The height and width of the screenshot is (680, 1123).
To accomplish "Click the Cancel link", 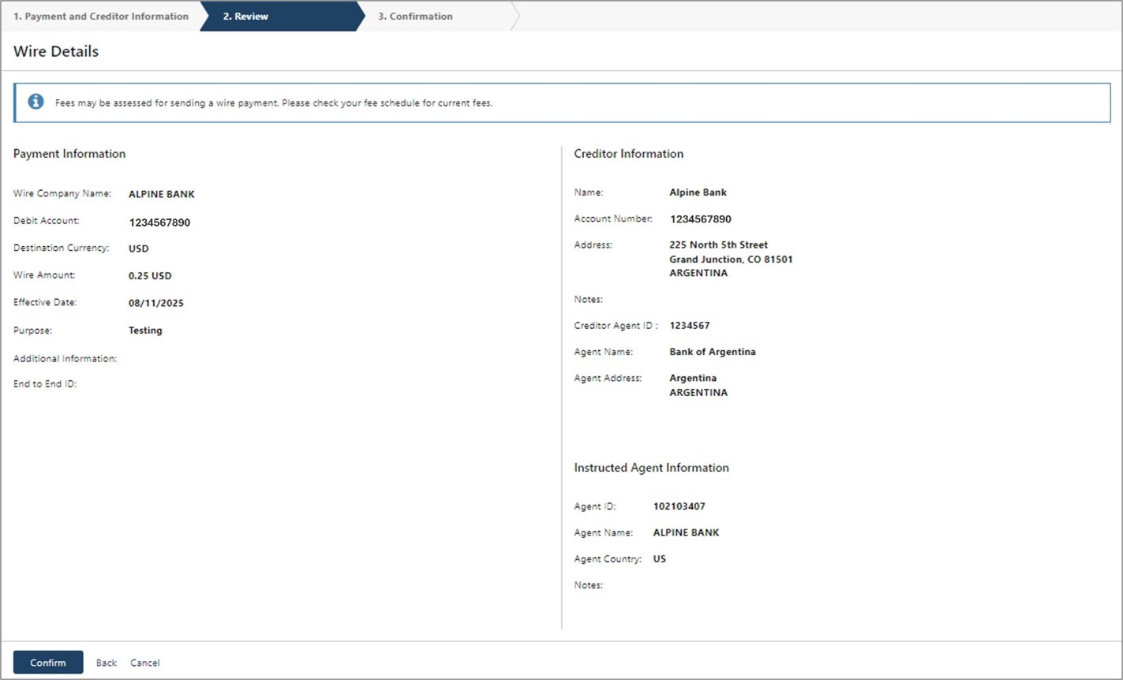I will 145,663.
